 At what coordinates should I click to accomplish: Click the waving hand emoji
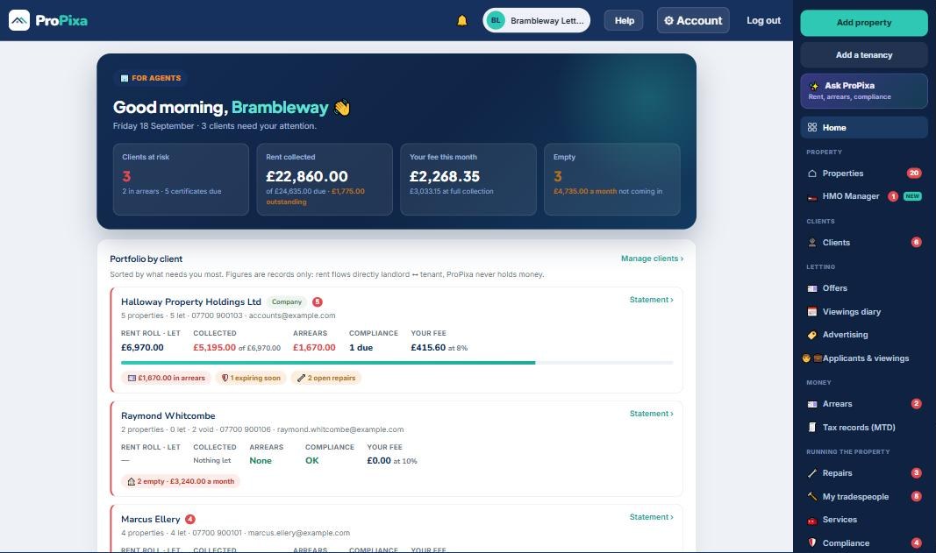[342, 108]
